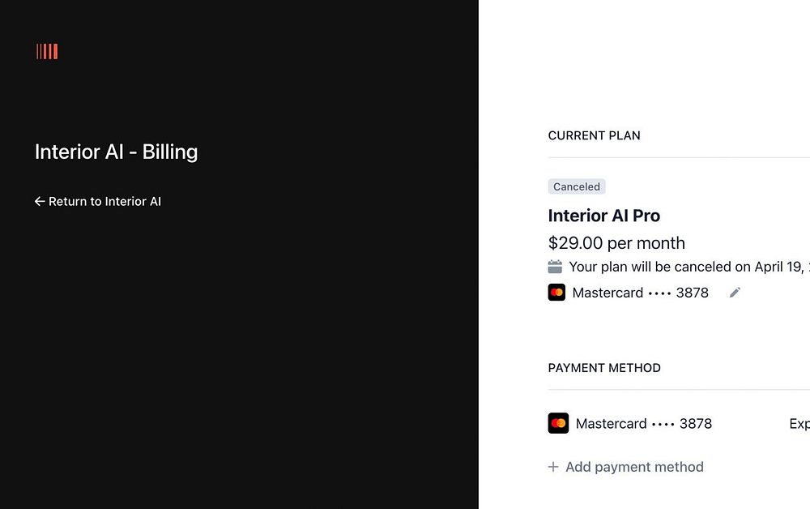810x509 pixels.
Task: Click the Interior AI Pro plan name
Action: click(x=603, y=216)
